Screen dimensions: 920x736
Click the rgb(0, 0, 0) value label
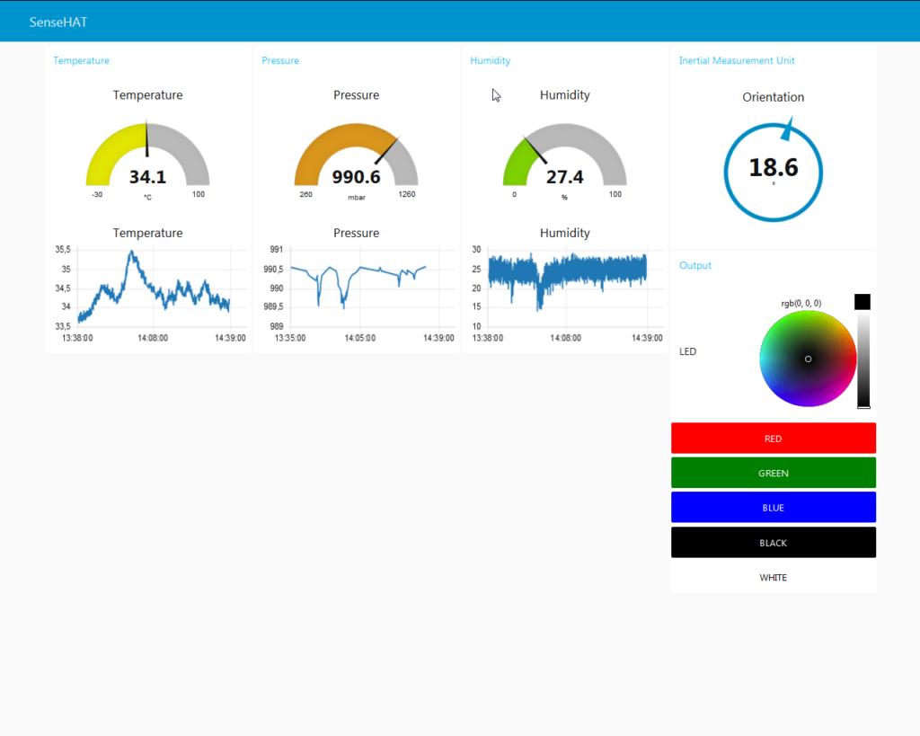[801, 304]
